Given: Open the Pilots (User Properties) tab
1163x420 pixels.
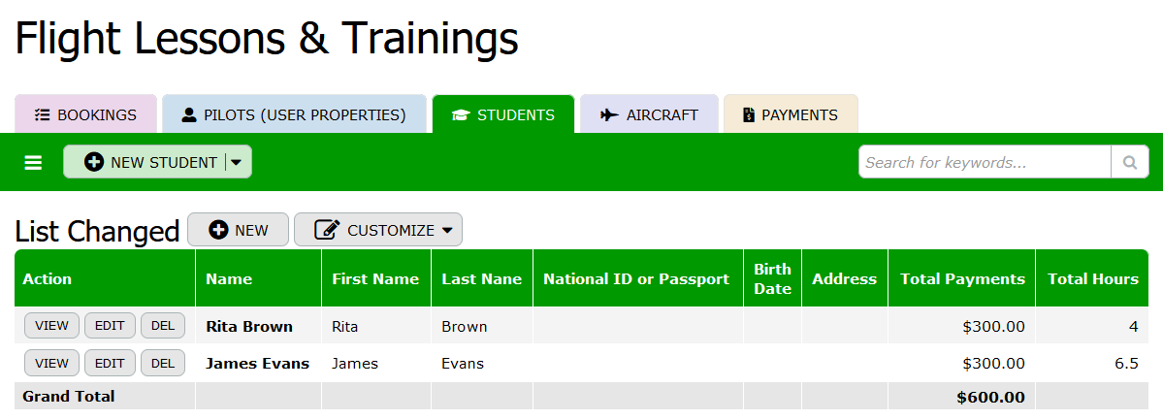Looking at the screenshot, I should (294, 115).
